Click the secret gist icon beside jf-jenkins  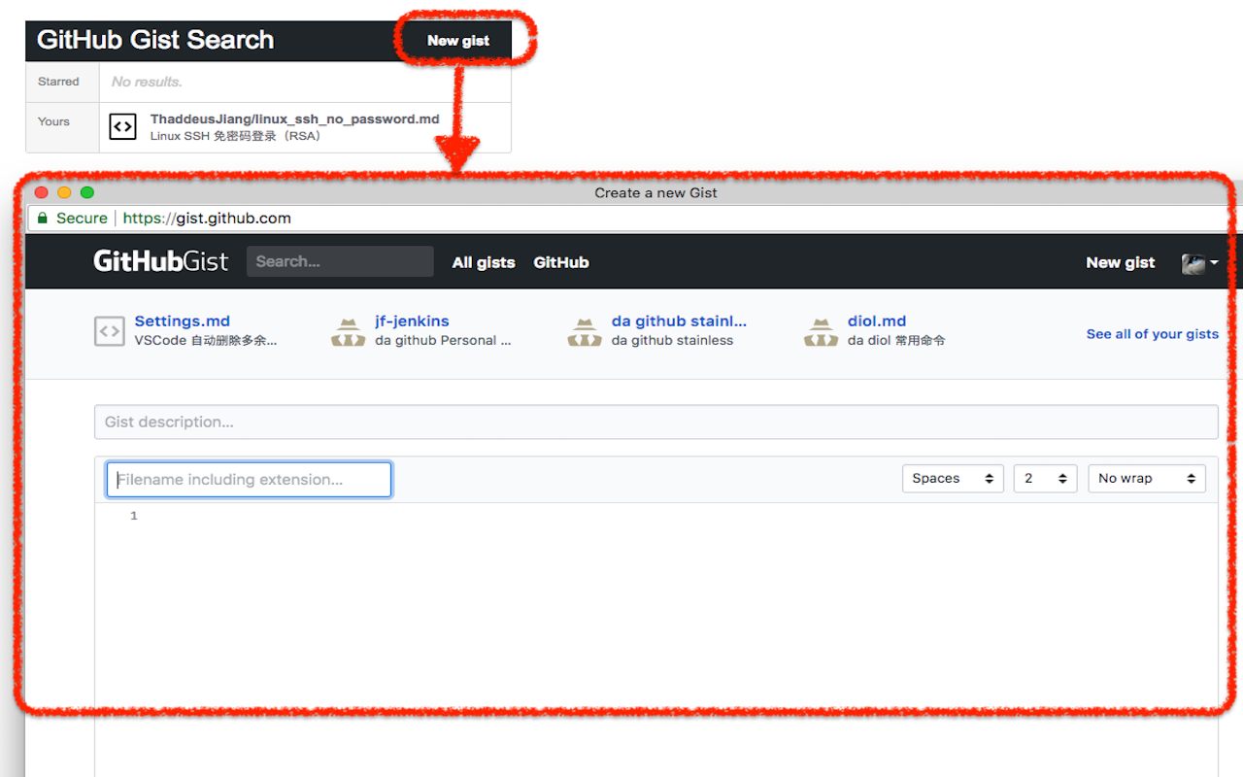click(348, 331)
